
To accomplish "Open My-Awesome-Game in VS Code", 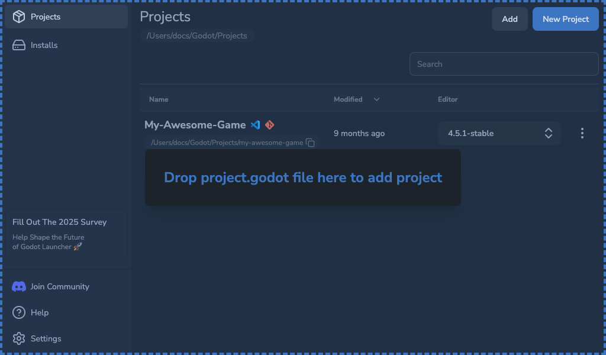I will (x=255, y=125).
